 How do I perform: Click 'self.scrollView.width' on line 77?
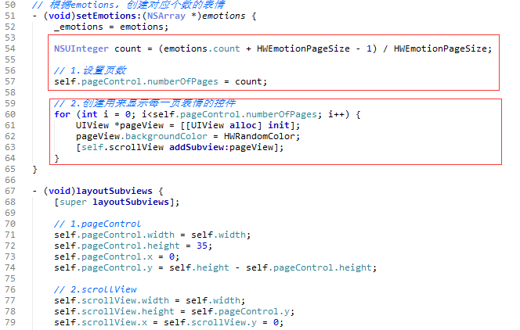pyautogui.click(x=111, y=300)
